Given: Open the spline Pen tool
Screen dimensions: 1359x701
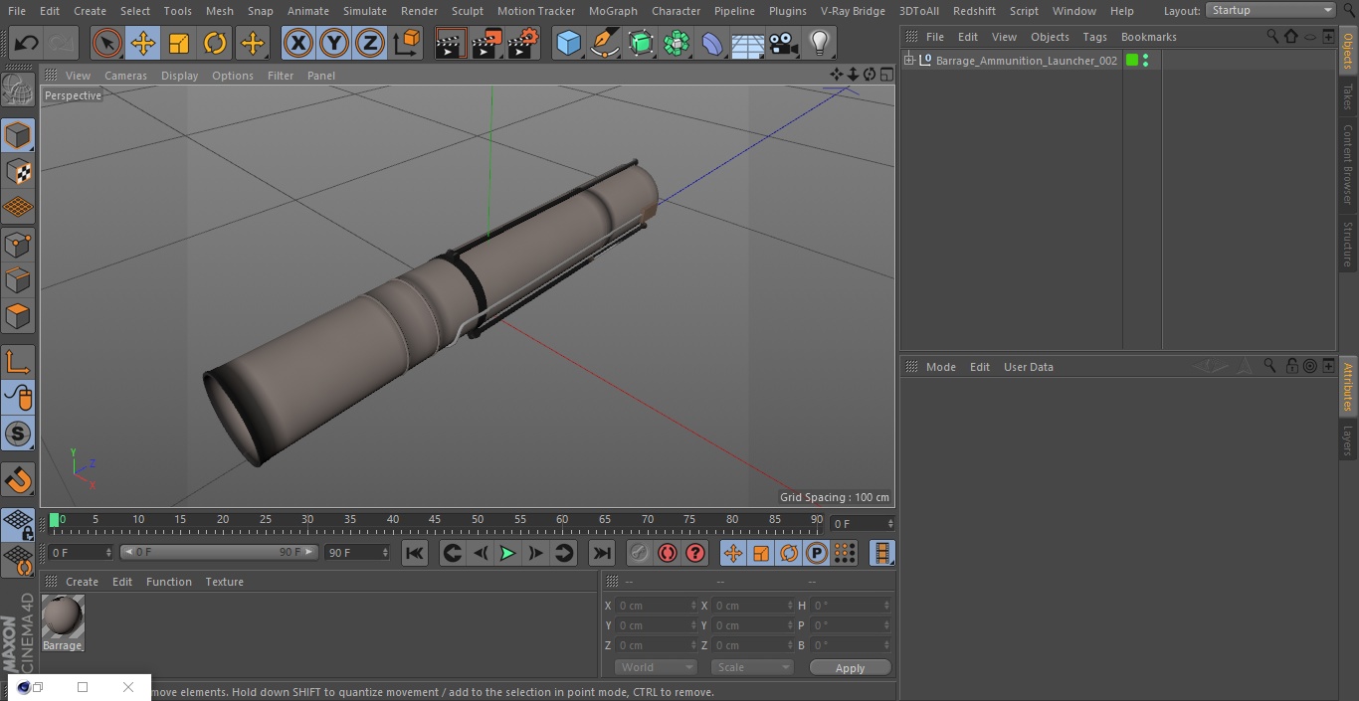Looking at the screenshot, I should coord(604,43).
